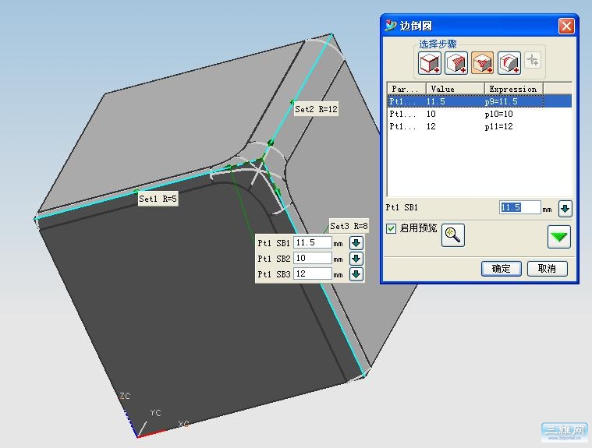Toggle the enable preview checkbox
This screenshot has width=592, height=448.
tap(391, 228)
